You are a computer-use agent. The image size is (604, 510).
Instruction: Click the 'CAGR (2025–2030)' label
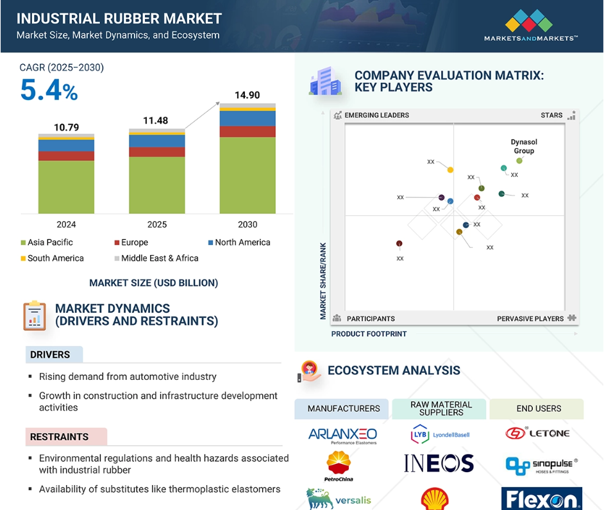pyautogui.click(x=62, y=68)
